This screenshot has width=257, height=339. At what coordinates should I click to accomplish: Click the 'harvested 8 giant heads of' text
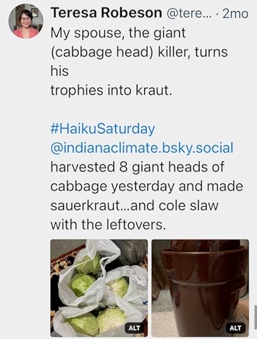pyautogui.click(x=137, y=167)
